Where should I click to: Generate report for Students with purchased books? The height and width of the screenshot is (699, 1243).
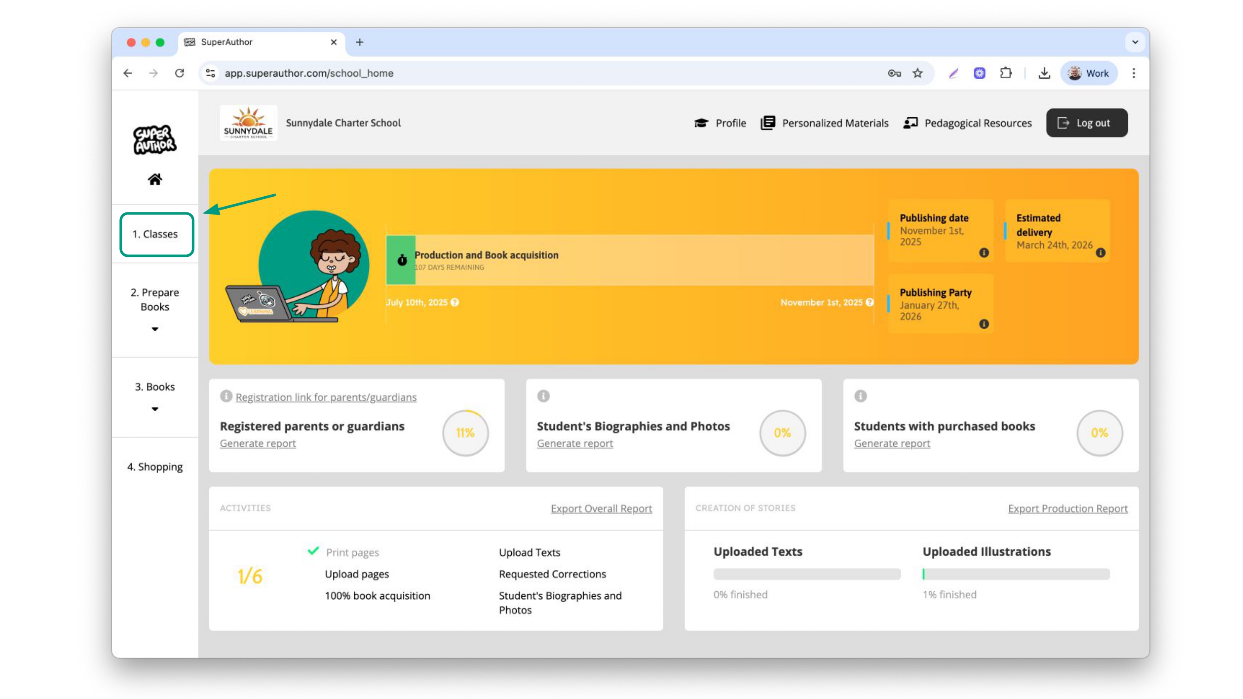click(x=892, y=444)
